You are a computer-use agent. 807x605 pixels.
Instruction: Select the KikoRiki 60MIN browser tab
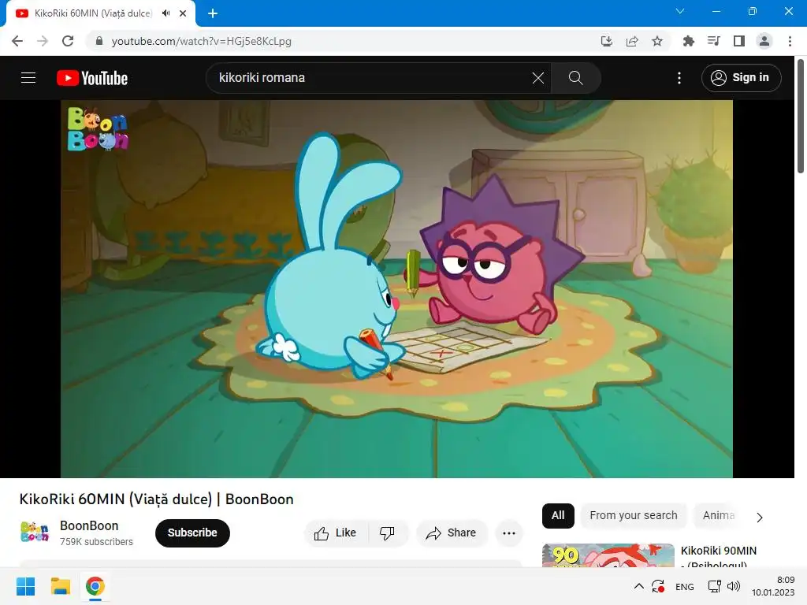(x=93, y=13)
